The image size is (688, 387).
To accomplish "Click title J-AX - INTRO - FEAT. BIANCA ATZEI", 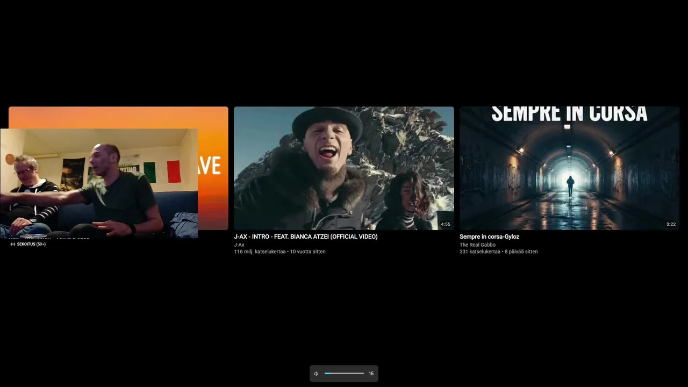I will [x=306, y=236].
